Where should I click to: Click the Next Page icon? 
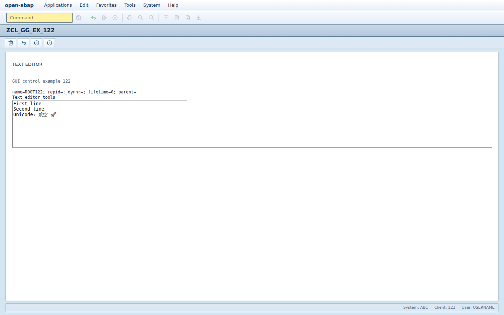coord(188,18)
